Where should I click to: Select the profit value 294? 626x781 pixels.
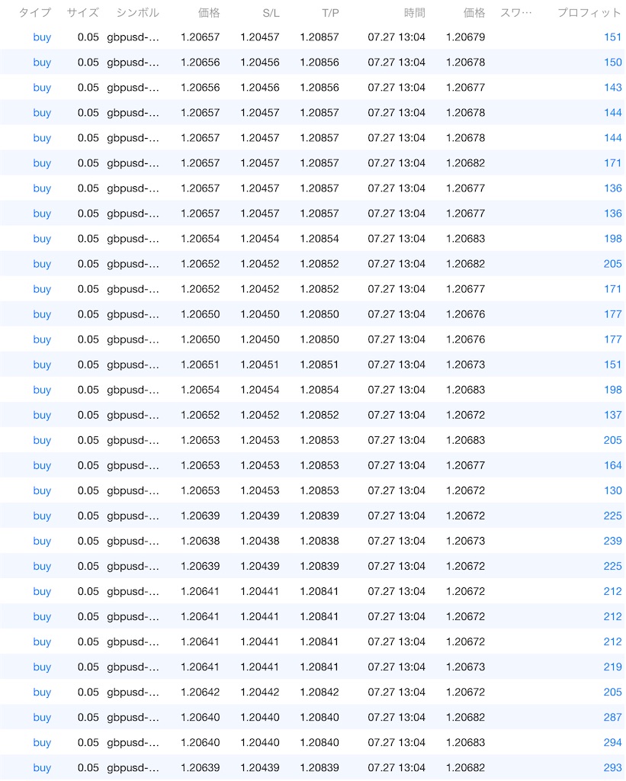point(612,742)
